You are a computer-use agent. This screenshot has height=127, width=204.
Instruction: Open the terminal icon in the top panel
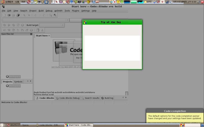point(39,2)
